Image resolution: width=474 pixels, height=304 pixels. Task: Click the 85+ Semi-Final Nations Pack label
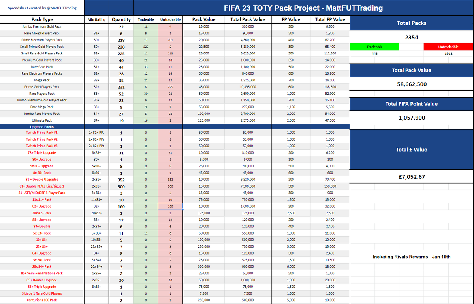coord(42,274)
